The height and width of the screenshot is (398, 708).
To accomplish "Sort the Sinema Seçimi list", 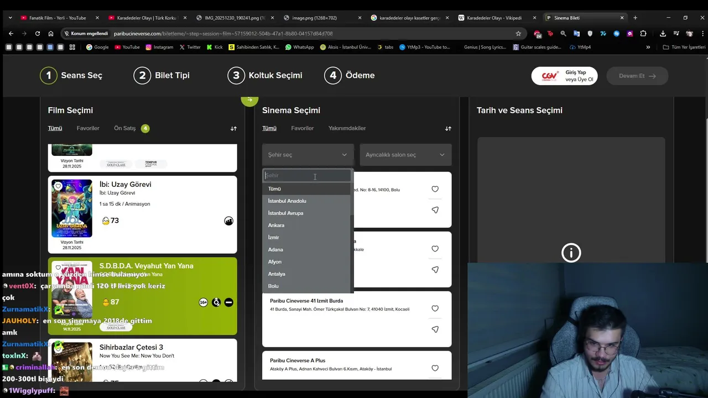I will click(x=448, y=128).
